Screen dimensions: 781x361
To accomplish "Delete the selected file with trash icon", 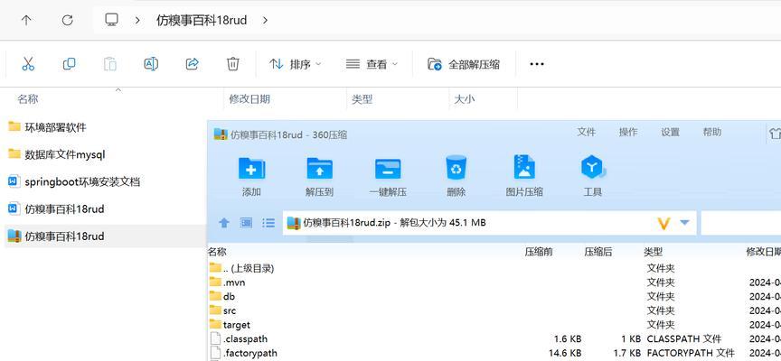I will (x=232, y=64).
